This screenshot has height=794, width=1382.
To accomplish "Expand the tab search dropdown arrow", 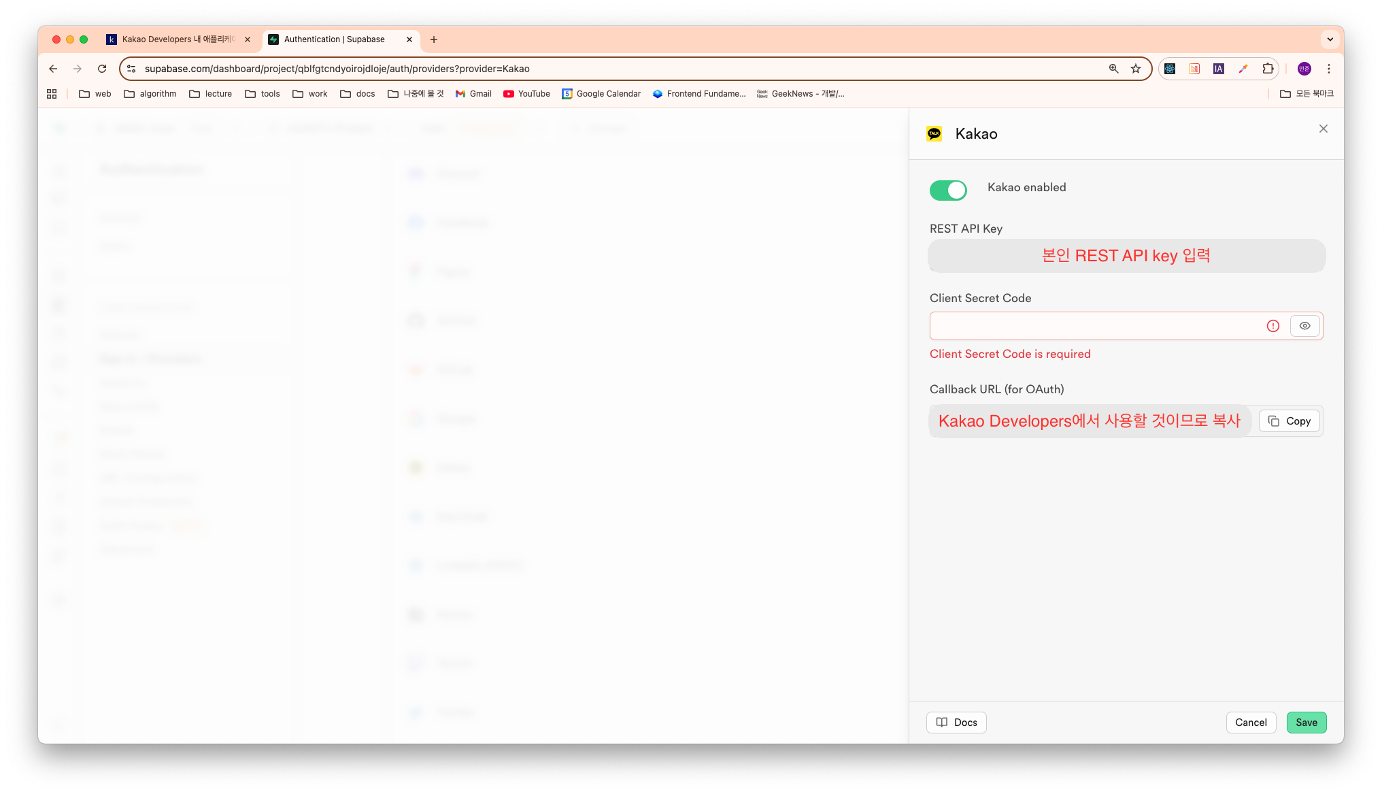I will (1330, 39).
